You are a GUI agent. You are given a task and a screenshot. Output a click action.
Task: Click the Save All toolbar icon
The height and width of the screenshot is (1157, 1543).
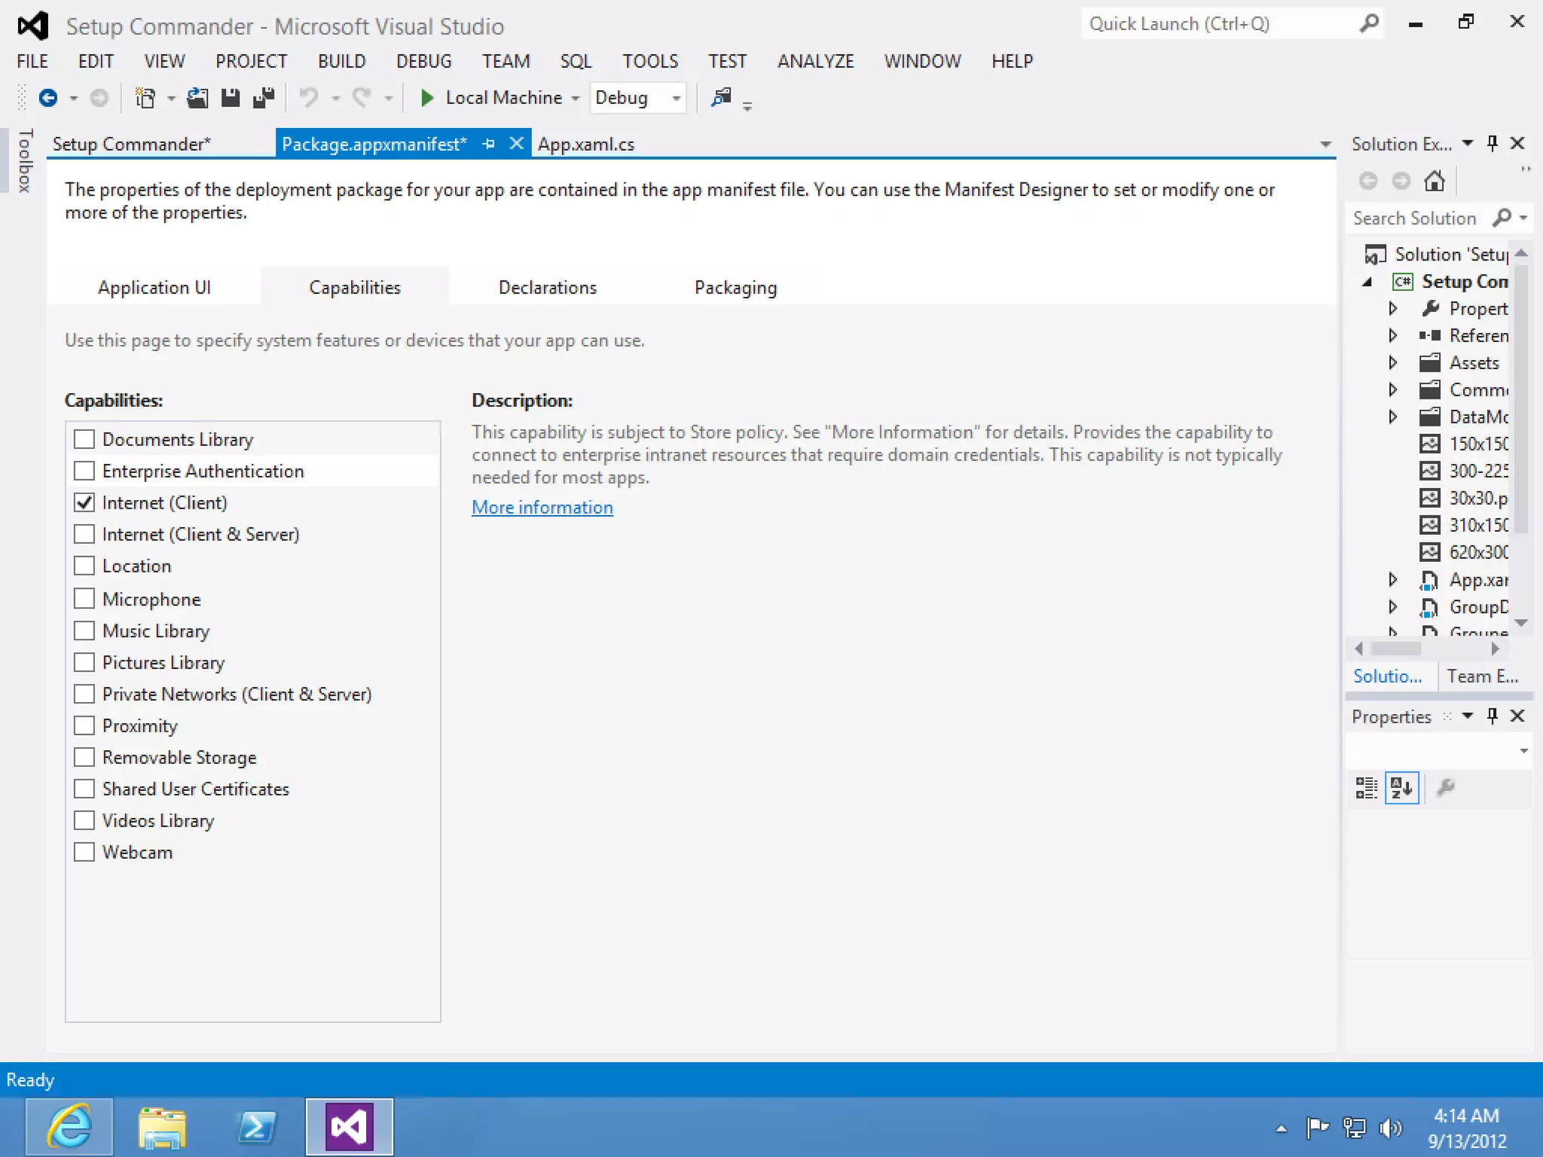[263, 98]
